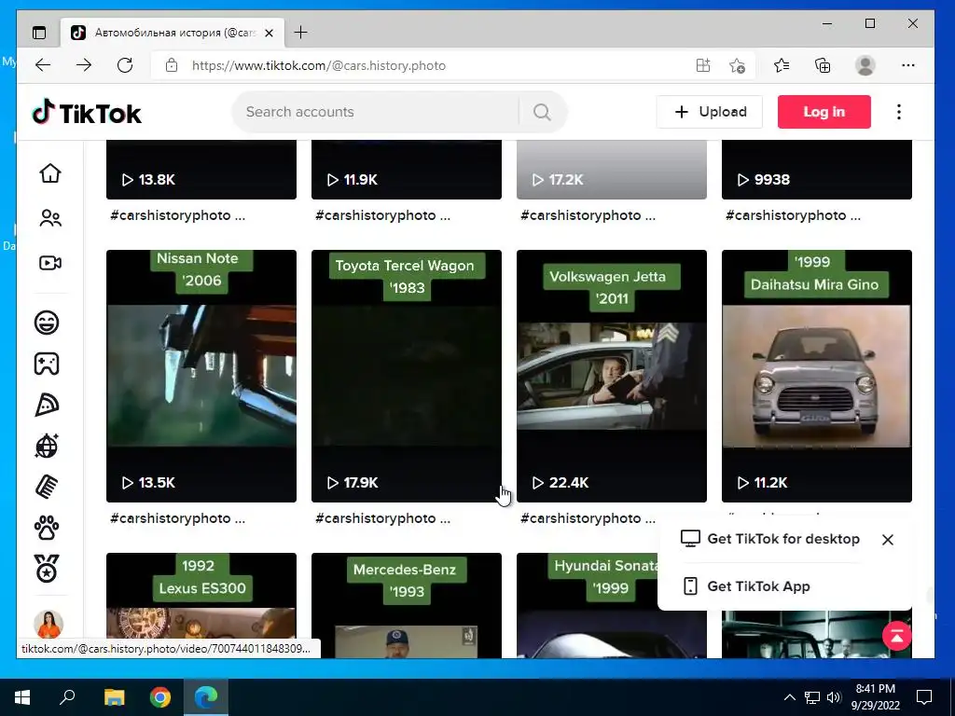Select gaming controller category icon
The height and width of the screenshot is (716, 955).
click(47, 364)
